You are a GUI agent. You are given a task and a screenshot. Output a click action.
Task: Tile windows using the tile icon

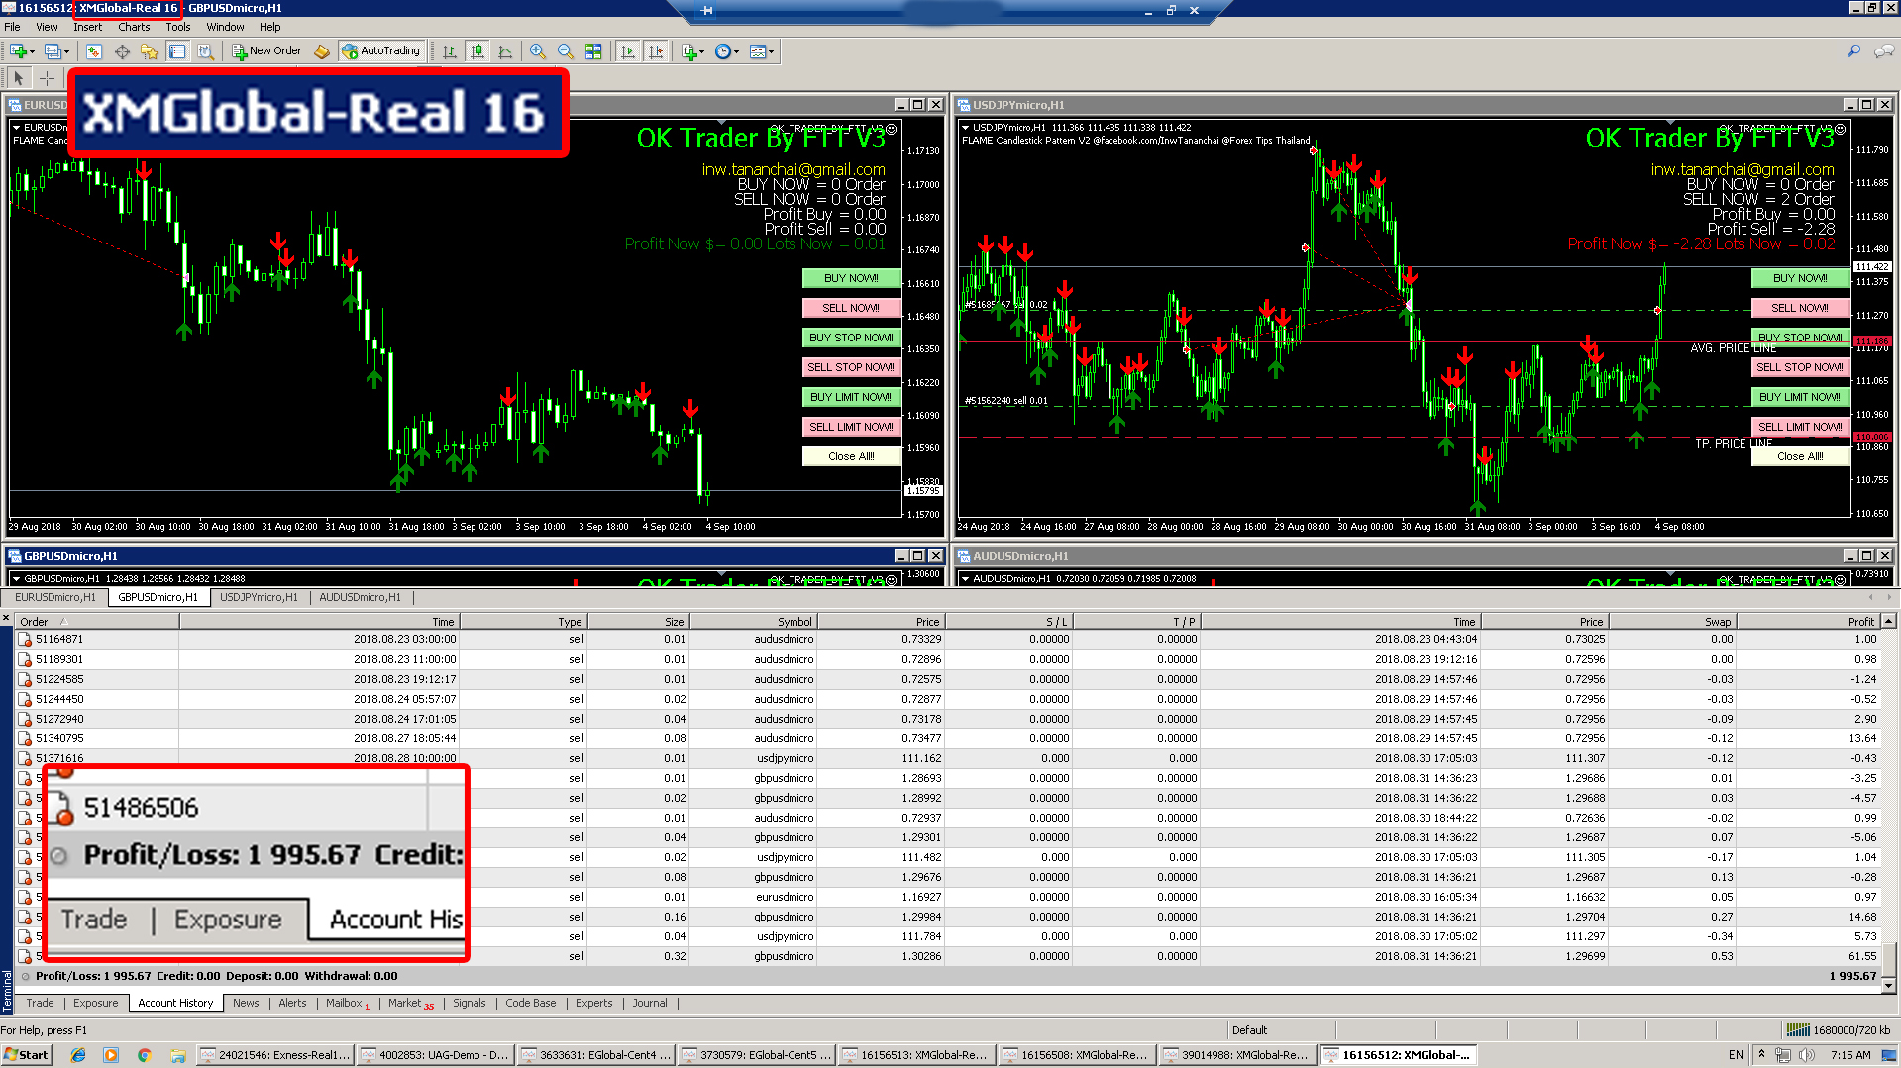pos(593,51)
